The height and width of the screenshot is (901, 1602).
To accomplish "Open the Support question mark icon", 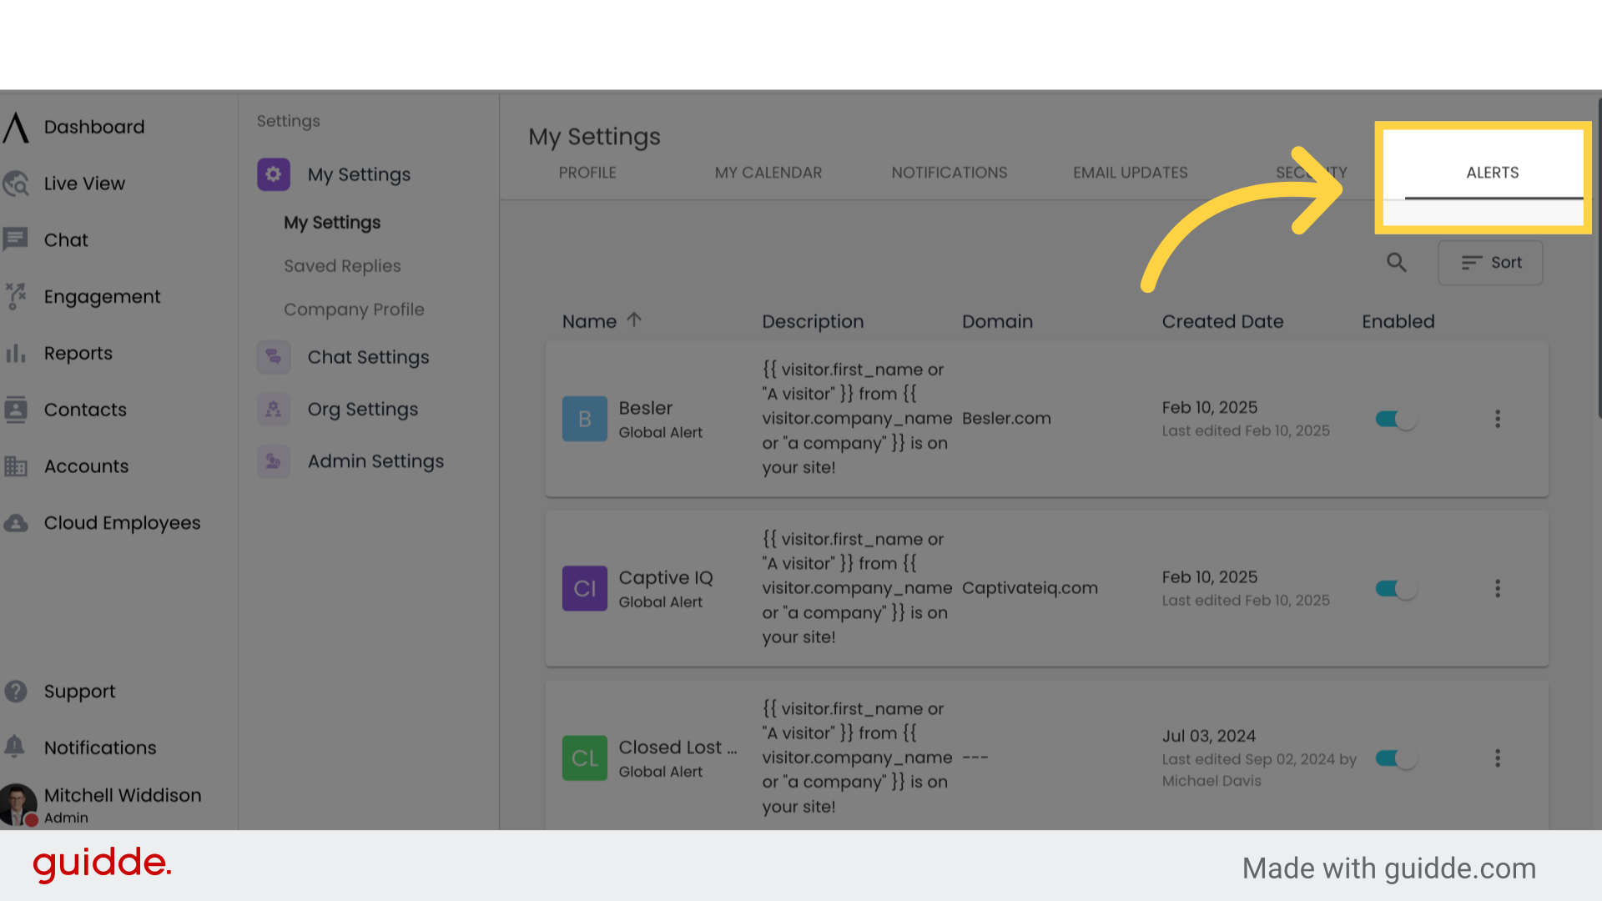I will coord(16,692).
